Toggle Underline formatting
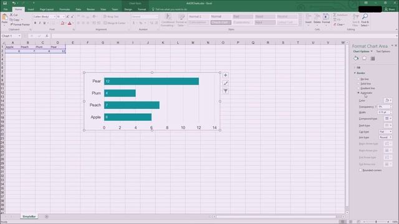399x224 pixels. click(44, 23)
